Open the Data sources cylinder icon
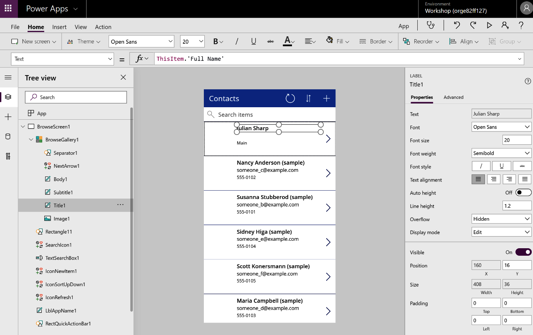 8,136
